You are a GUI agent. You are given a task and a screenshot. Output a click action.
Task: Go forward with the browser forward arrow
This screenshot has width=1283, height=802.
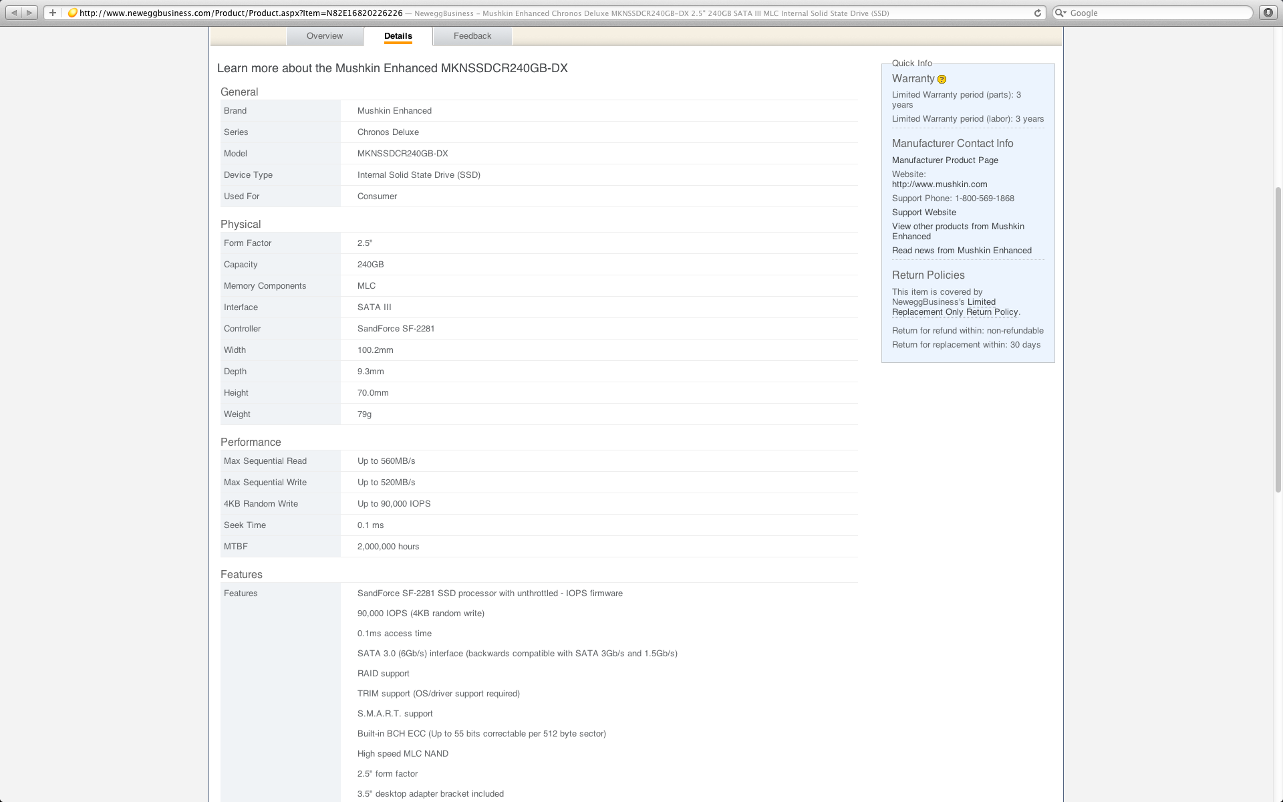click(x=29, y=13)
